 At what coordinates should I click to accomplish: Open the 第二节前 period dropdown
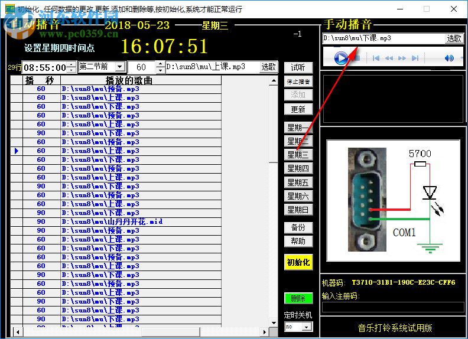tap(120, 67)
